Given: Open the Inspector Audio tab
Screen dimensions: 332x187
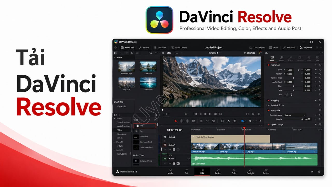Looking at the screenshot, I should click(281, 58).
